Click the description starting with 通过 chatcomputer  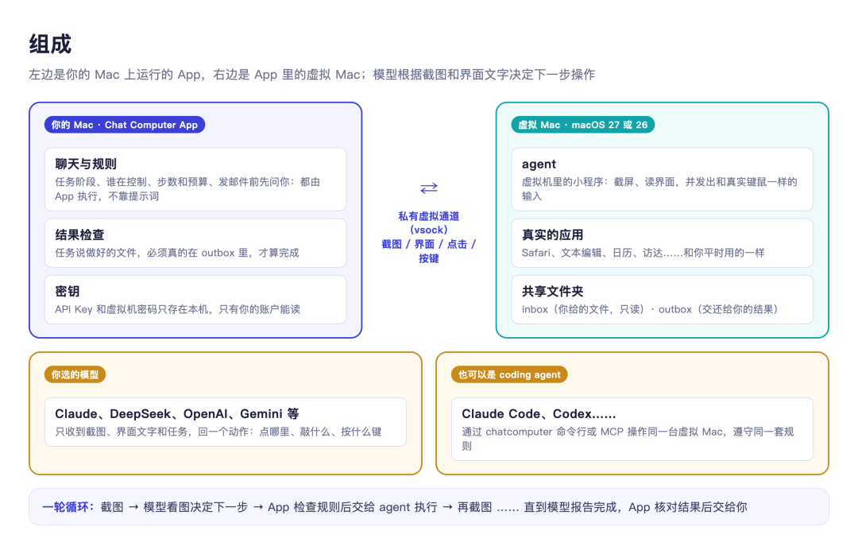(628, 439)
